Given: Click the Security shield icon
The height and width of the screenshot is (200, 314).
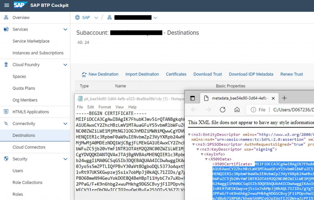Looking at the screenshot, I should click(x=6, y=159).
